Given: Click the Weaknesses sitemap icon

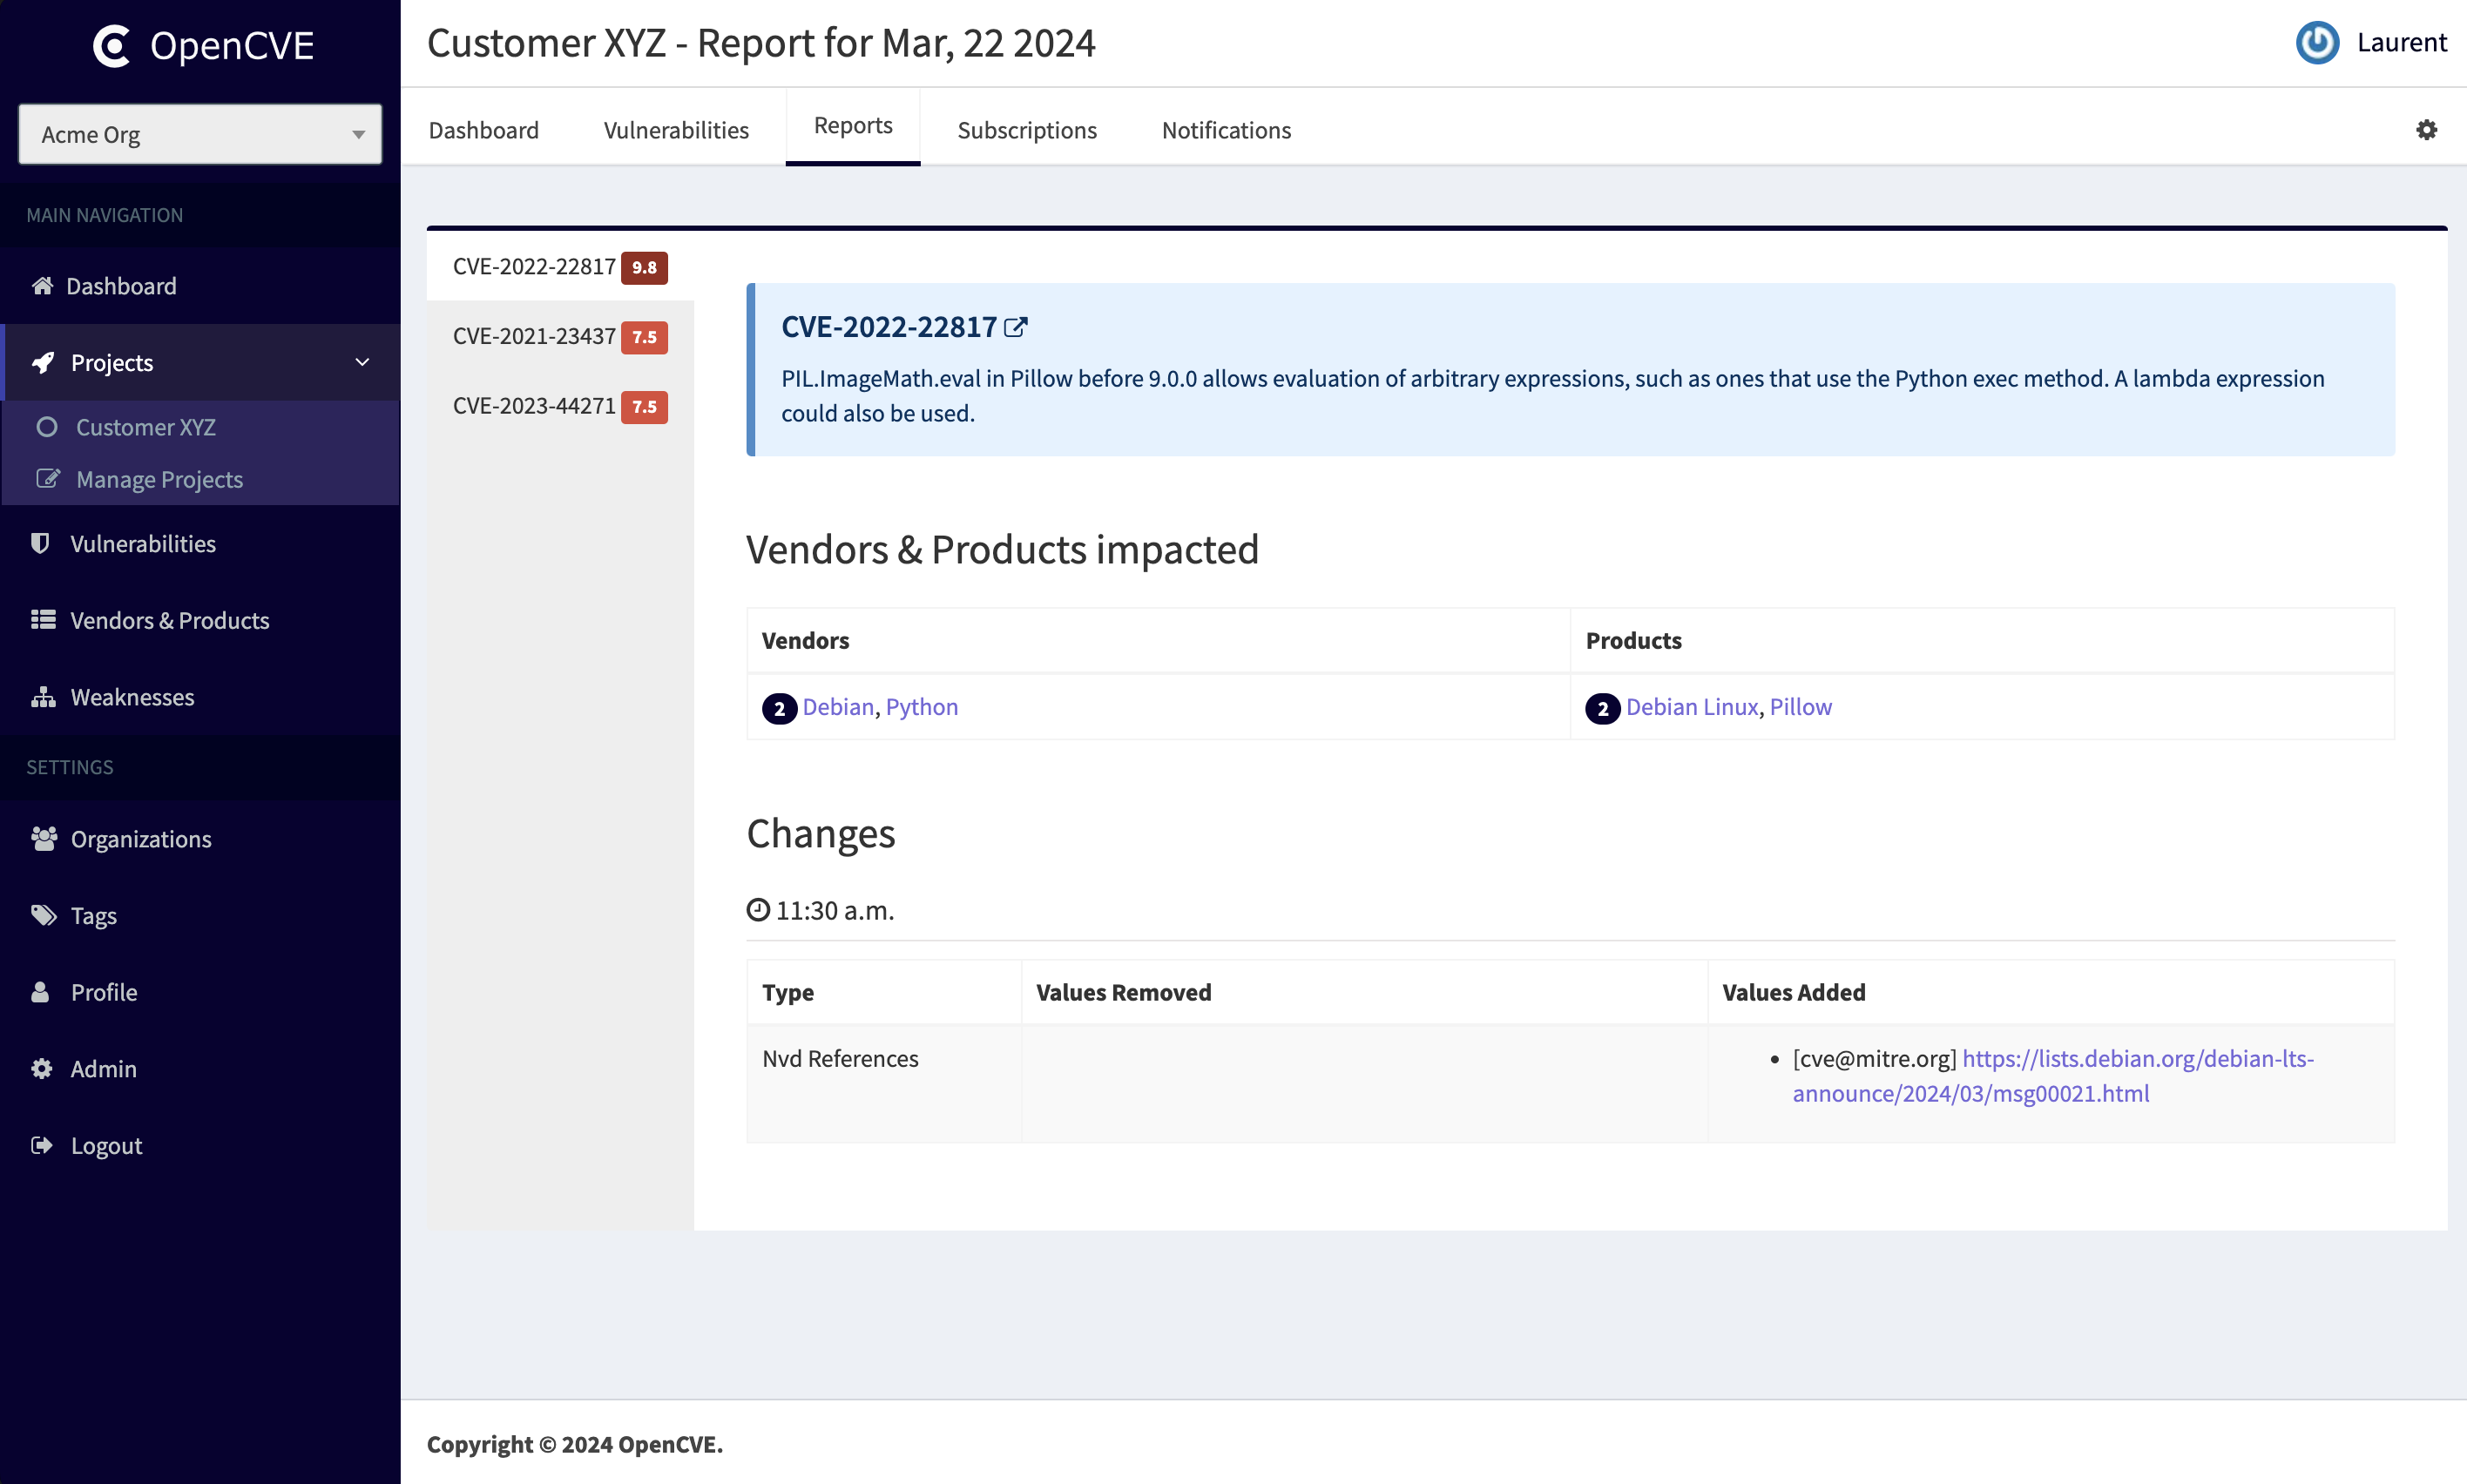Looking at the screenshot, I should [x=43, y=697].
